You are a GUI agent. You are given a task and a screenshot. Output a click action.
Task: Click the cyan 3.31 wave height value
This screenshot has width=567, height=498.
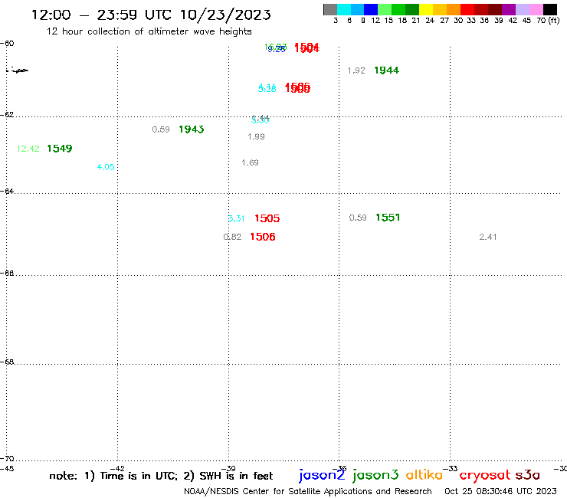click(237, 218)
